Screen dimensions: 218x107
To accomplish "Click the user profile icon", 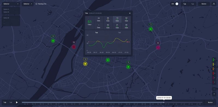I will coord(214,4).
